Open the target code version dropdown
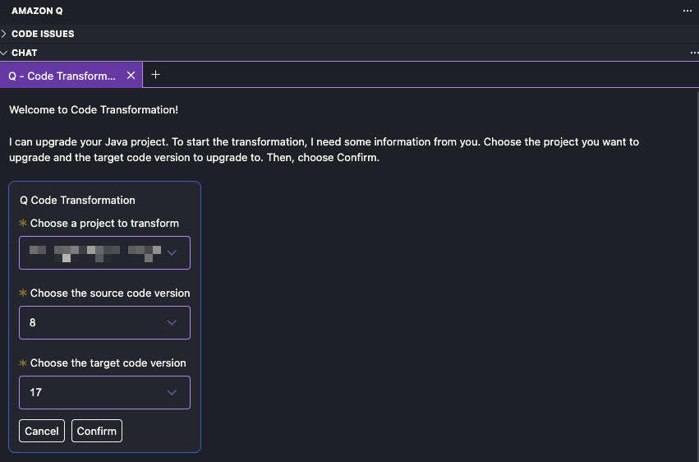699x462 pixels. pyautogui.click(x=105, y=392)
